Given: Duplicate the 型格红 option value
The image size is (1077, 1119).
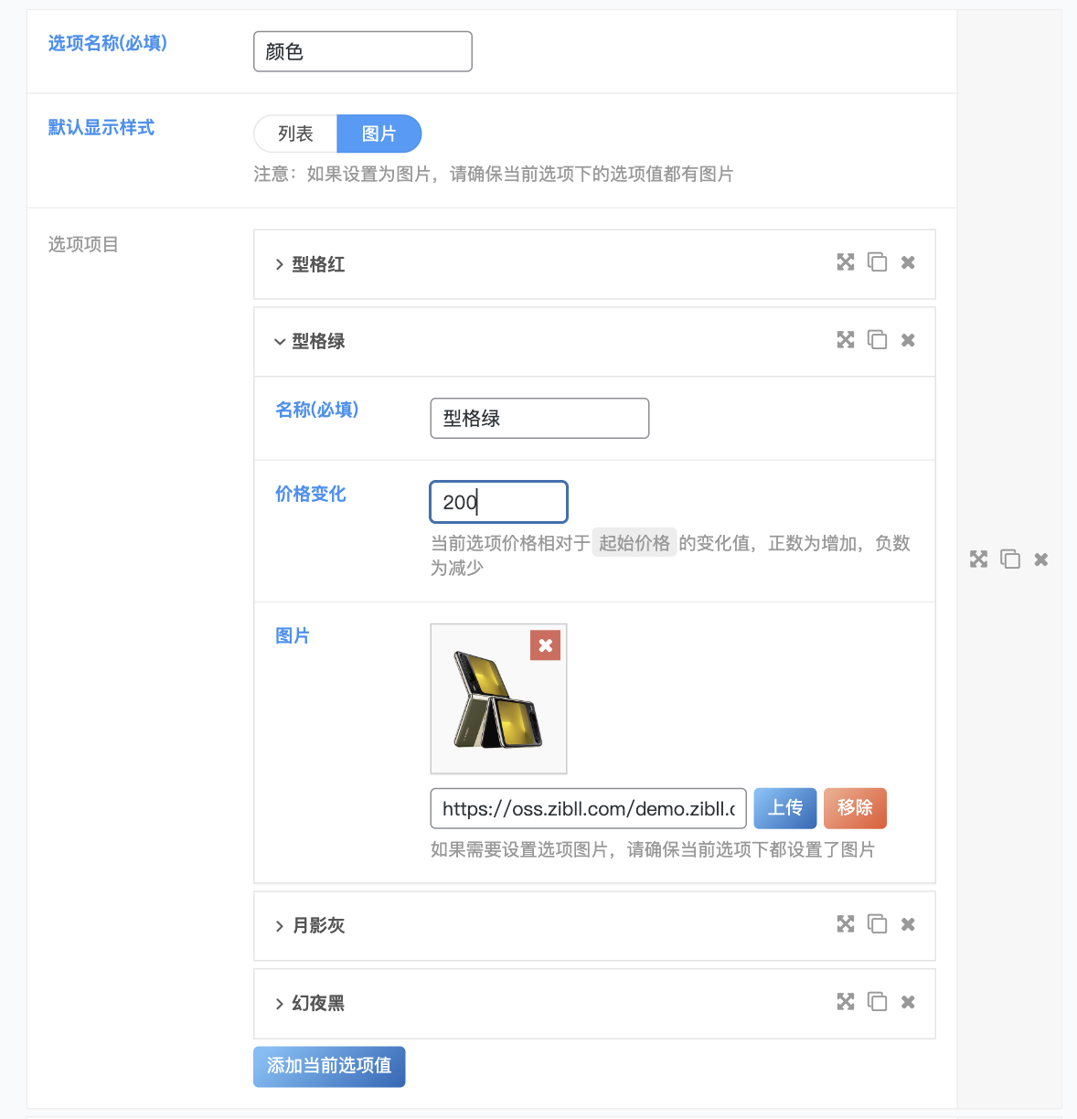Looking at the screenshot, I should (x=876, y=262).
